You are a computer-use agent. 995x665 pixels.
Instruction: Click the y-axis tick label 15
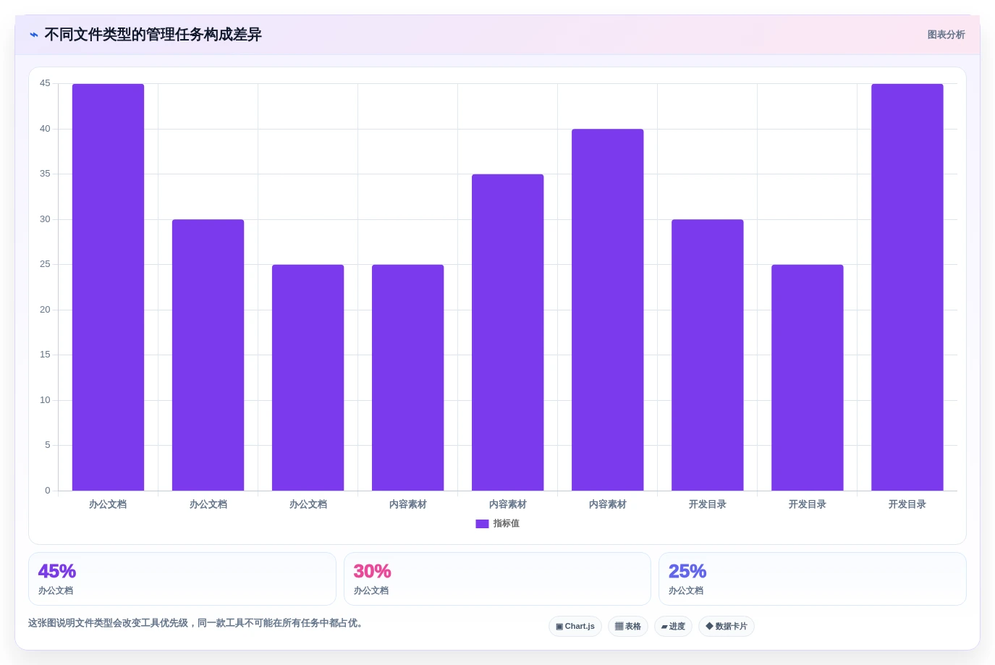45,355
